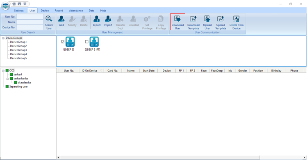Screen dimensions: 307x160
Task: Collapse the CCS tree node
Action: point(3,70)
